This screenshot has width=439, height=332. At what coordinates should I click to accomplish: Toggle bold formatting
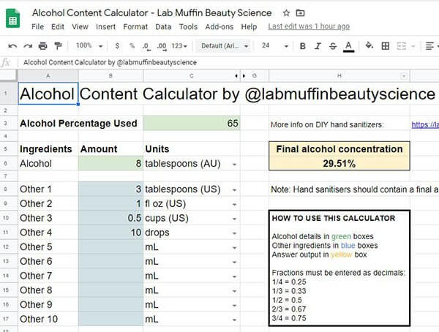click(x=303, y=46)
